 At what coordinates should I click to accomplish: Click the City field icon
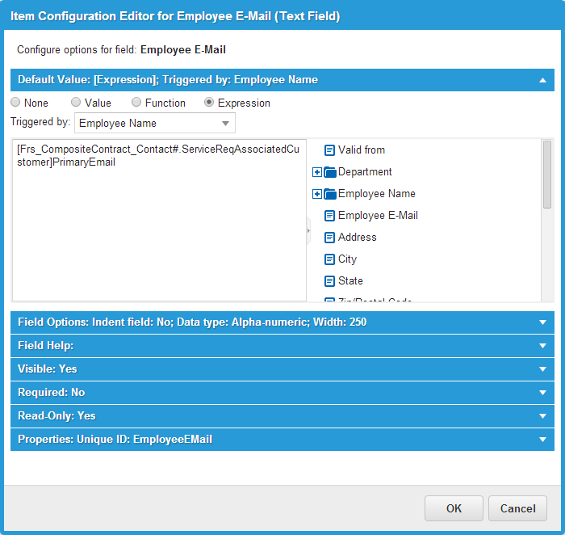click(329, 259)
